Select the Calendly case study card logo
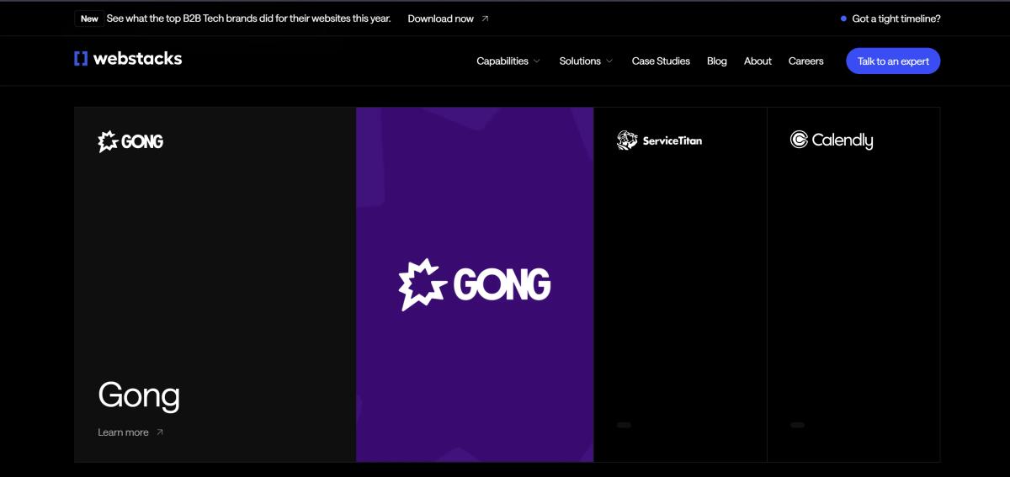Screen dimensions: 1010x477 (832, 140)
